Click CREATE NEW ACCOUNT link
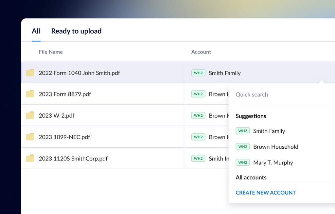The width and height of the screenshot is (335, 214). [265, 193]
